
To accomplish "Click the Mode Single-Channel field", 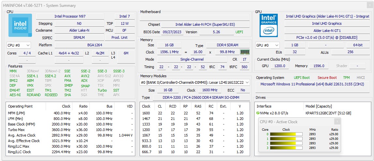I will 192,59.
